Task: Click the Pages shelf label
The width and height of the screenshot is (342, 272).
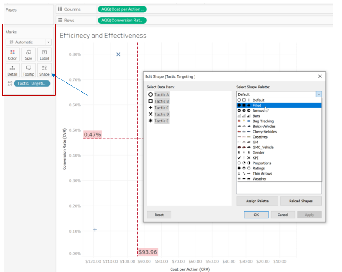Action: (x=11, y=10)
